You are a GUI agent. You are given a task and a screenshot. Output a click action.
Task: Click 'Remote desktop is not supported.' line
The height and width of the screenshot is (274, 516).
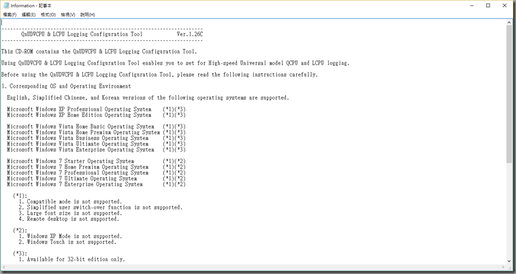pyautogui.click(x=69, y=219)
